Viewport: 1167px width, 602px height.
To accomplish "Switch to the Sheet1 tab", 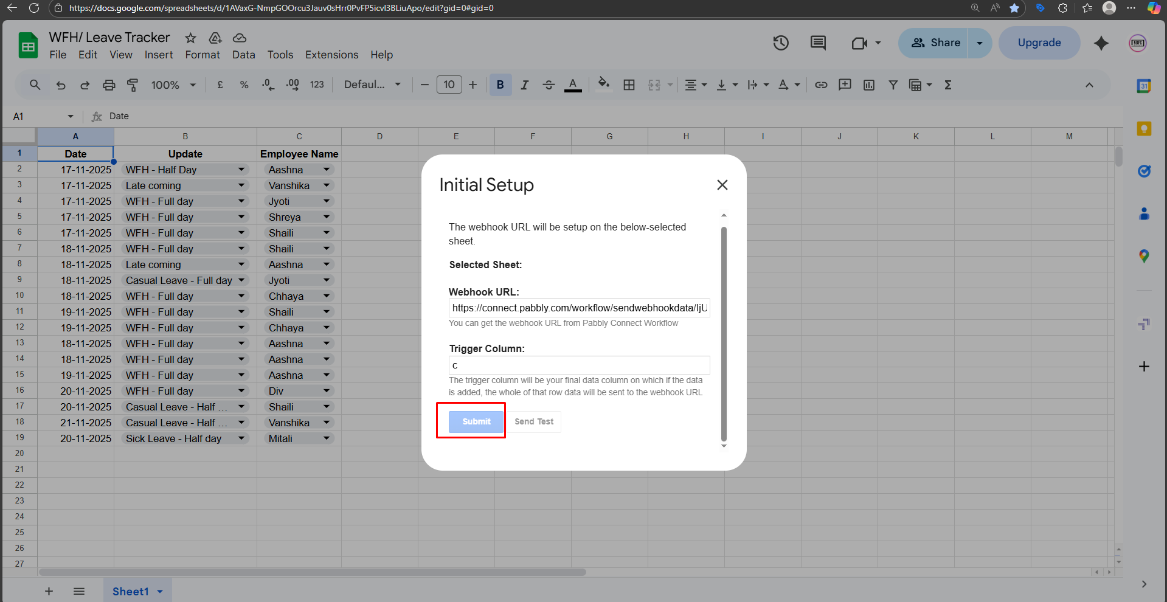I will (x=130, y=592).
